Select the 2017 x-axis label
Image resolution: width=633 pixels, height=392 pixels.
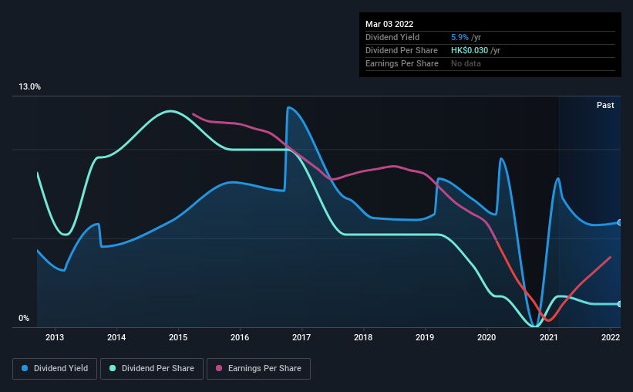(x=301, y=337)
